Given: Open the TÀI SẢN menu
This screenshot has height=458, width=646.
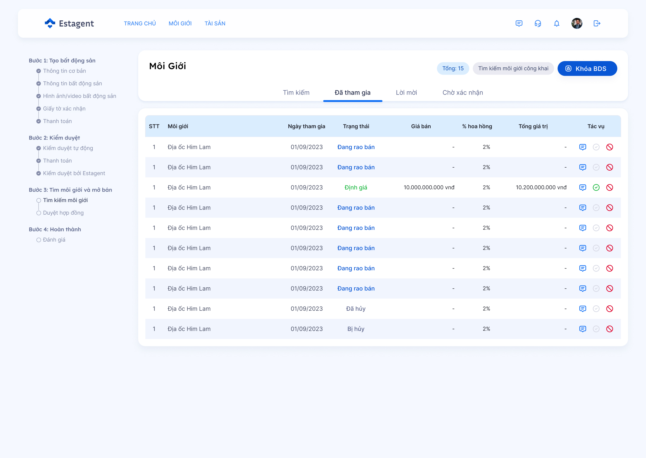Looking at the screenshot, I should coord(215,23).
